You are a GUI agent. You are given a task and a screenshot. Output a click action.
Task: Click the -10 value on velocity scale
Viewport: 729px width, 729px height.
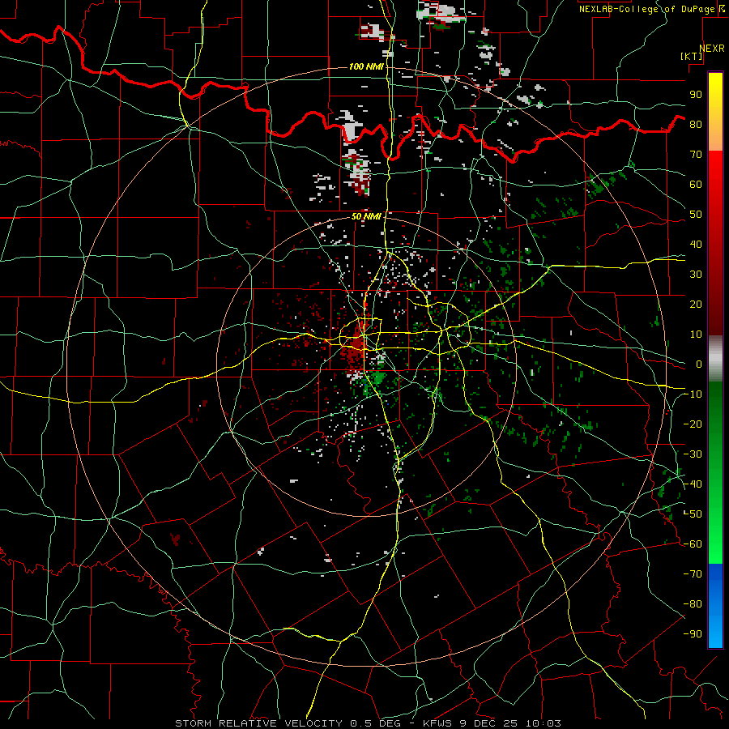(693, 394)
